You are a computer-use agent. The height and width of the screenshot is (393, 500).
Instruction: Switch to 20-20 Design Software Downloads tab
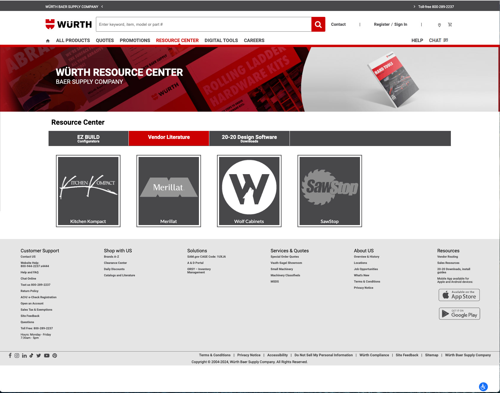249,138
